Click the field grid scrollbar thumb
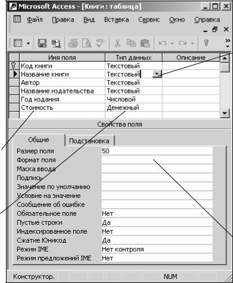This screenshot has width=233, height=283. click(225, 67)
